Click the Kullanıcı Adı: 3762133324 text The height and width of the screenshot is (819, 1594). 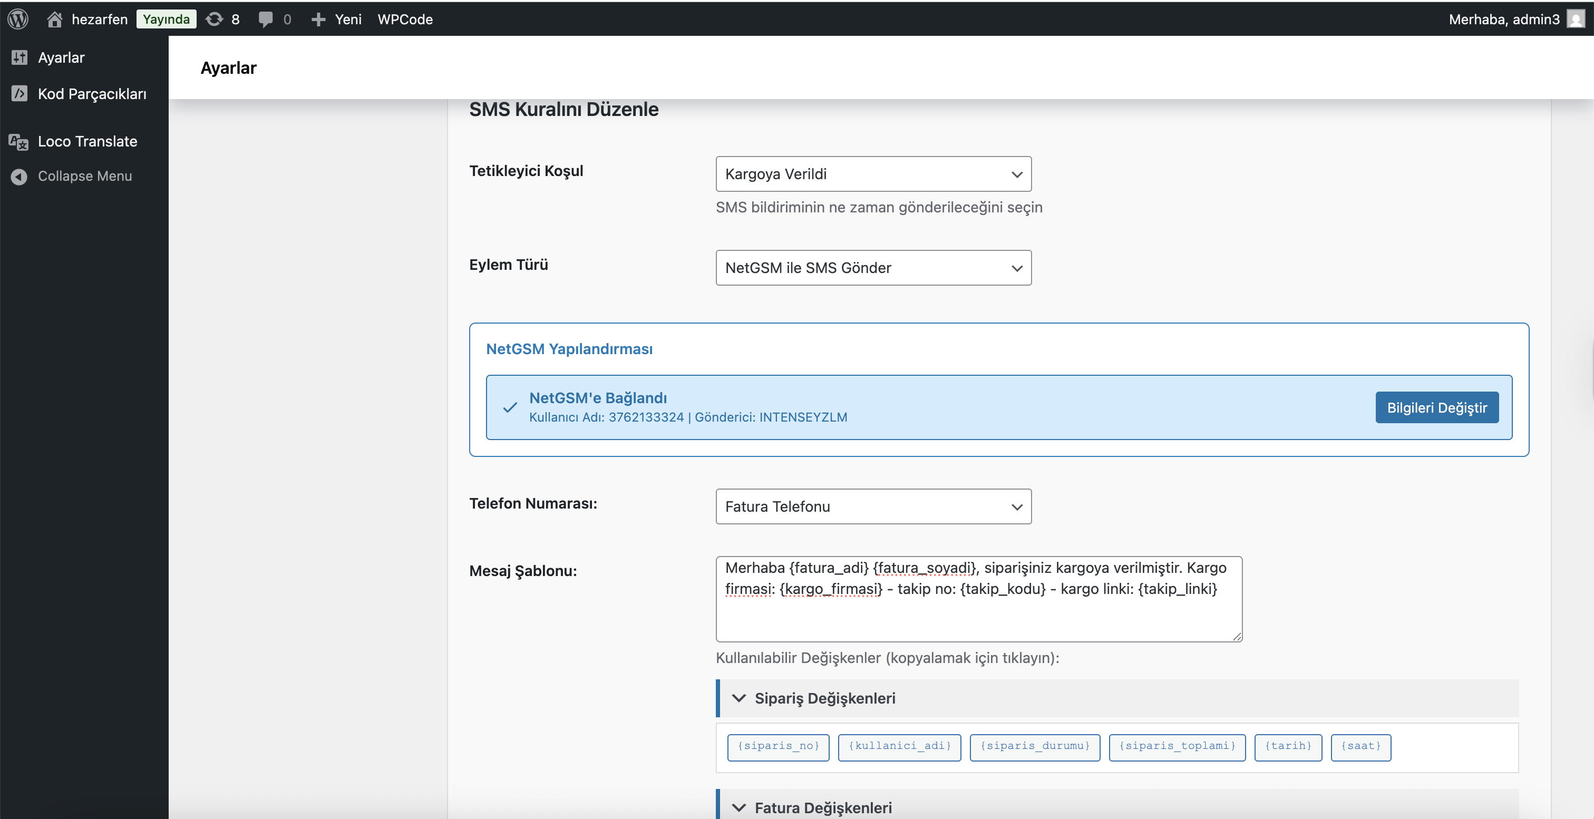(x=606, y=417)
